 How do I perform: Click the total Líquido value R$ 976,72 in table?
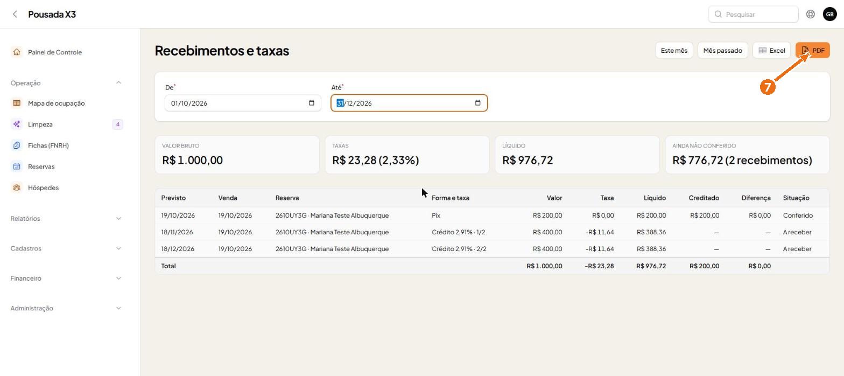[651, 266]
